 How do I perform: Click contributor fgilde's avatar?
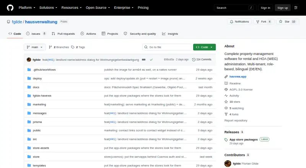pyautogui.click(x=228, y=163)
